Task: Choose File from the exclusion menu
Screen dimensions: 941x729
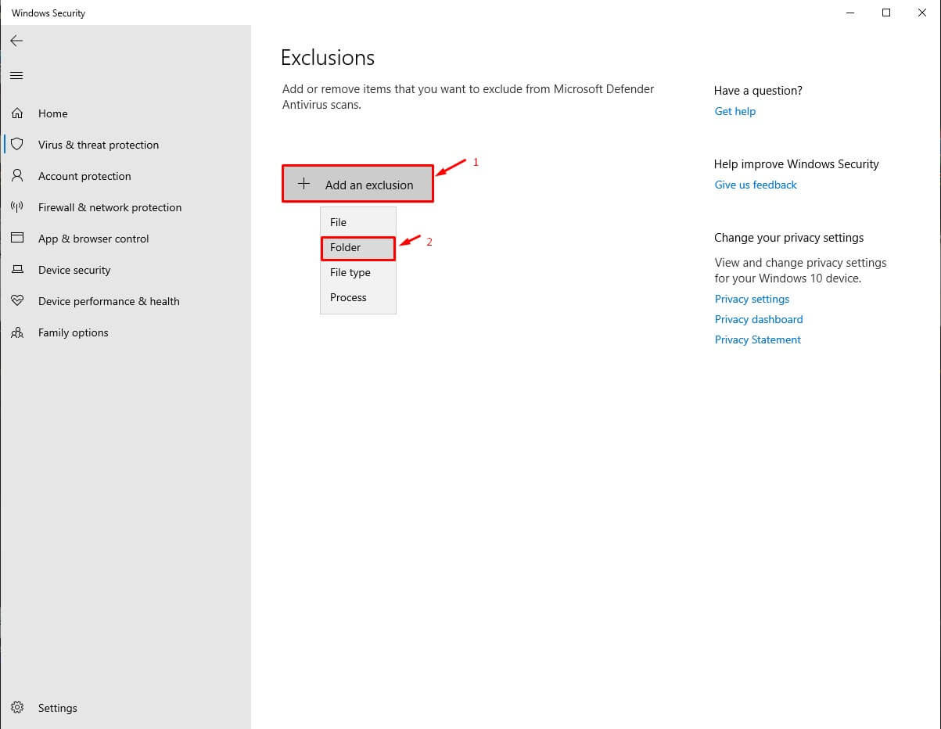Action: click(x=338, y=222)
